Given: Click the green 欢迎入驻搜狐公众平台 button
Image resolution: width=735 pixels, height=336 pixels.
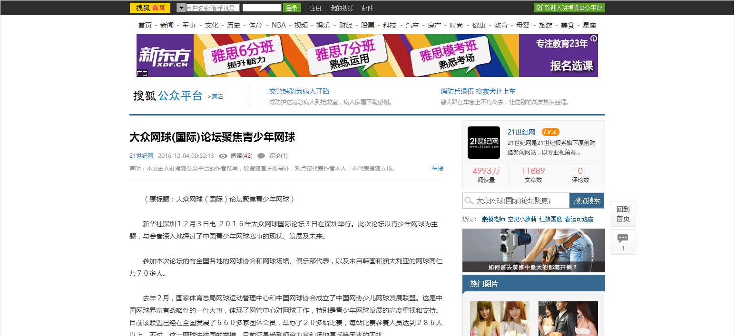Looking at the screenshot, I should pos(569,8).
